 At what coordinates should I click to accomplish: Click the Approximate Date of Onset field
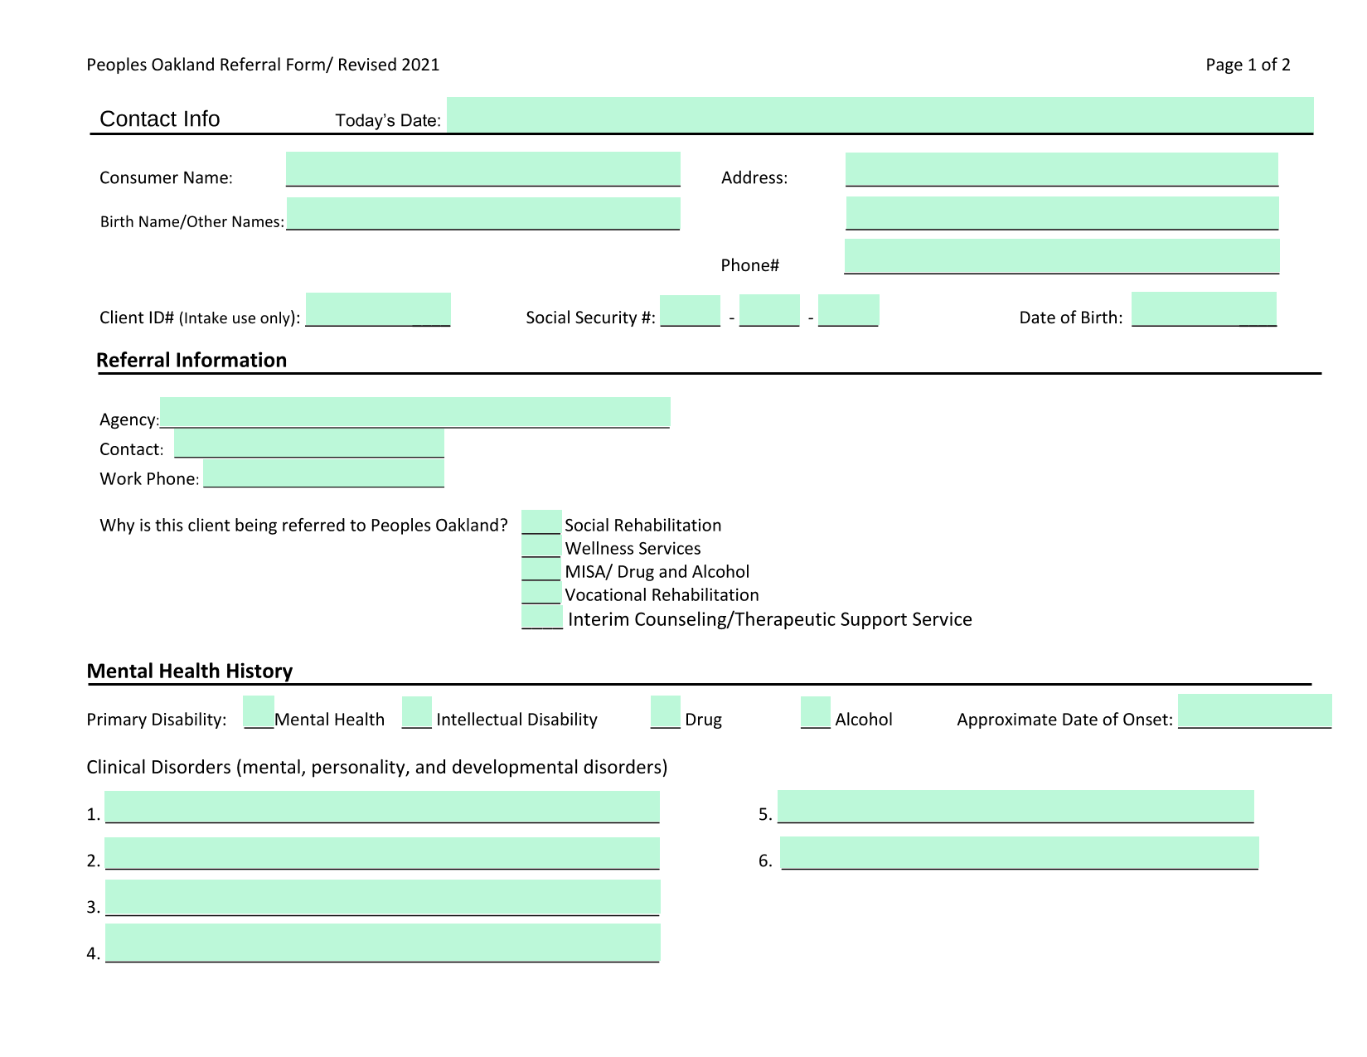(x=1255, y=710)
